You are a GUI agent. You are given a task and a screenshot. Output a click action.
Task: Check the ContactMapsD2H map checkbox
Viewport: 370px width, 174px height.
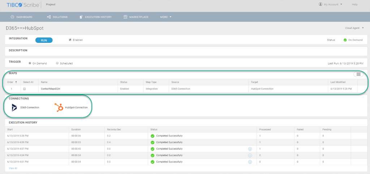click(x=24, y=89)
